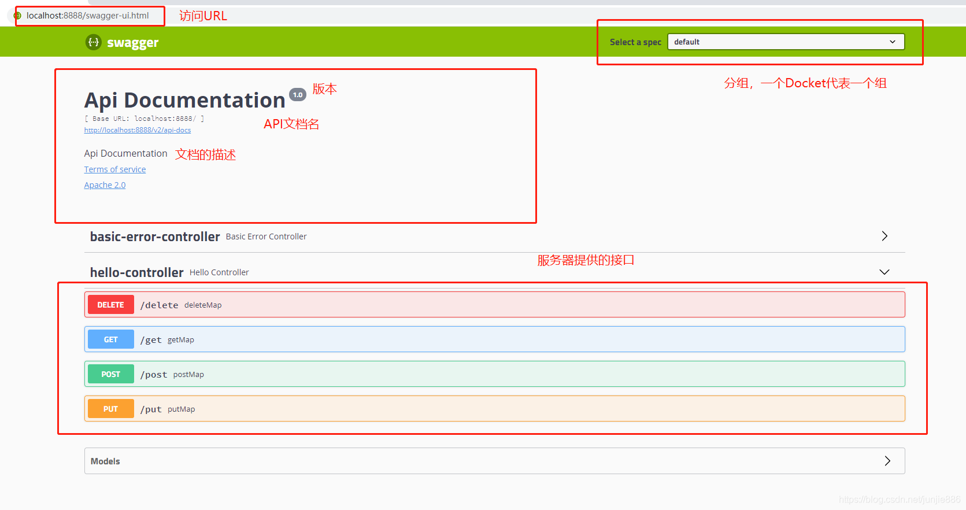Expand the /put putMap operation row
The image size is (966, 510).
coord(495,409)
